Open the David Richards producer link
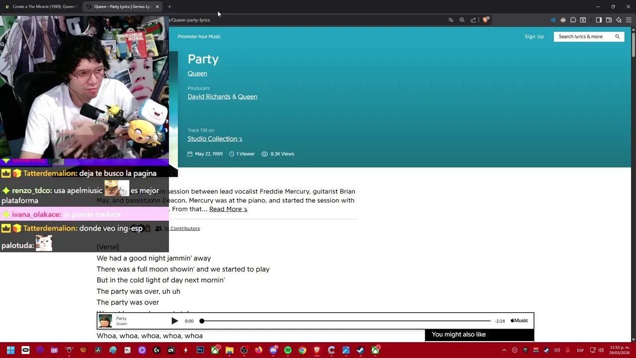 point(209,96)
